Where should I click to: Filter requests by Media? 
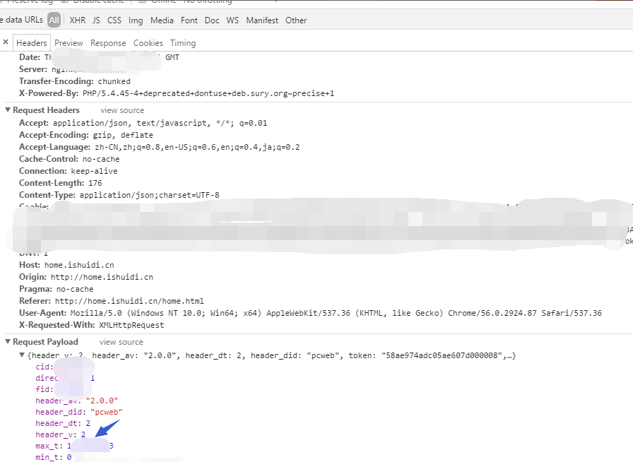[162, 20]
